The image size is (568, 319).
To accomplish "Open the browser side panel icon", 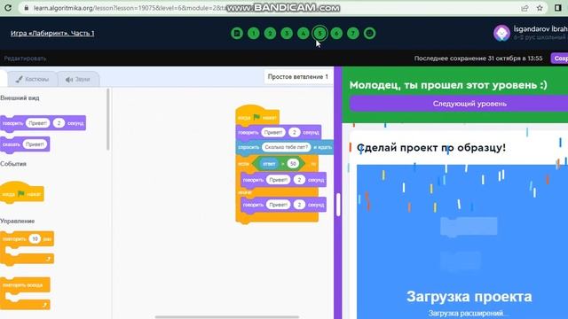I will coord(558,8).
